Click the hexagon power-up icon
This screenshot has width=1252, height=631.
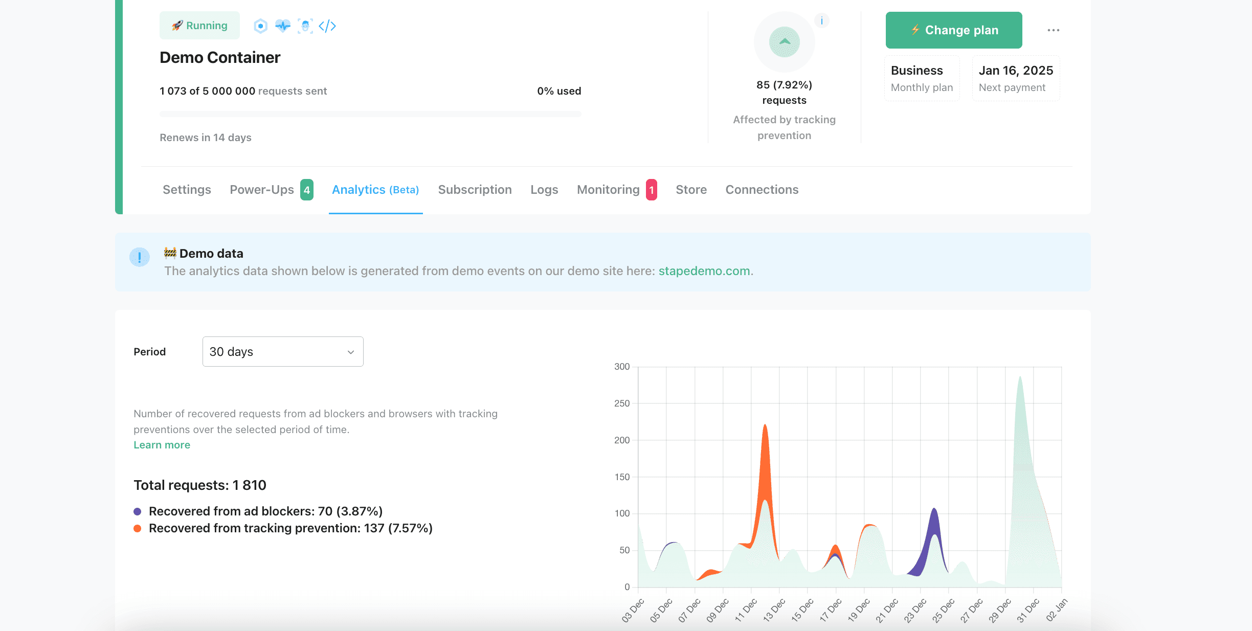(260, 26)
